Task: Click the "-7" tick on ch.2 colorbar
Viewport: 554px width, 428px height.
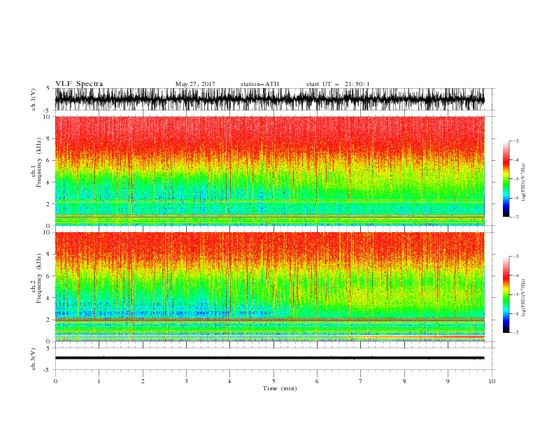Action: [x=516, y=332]
